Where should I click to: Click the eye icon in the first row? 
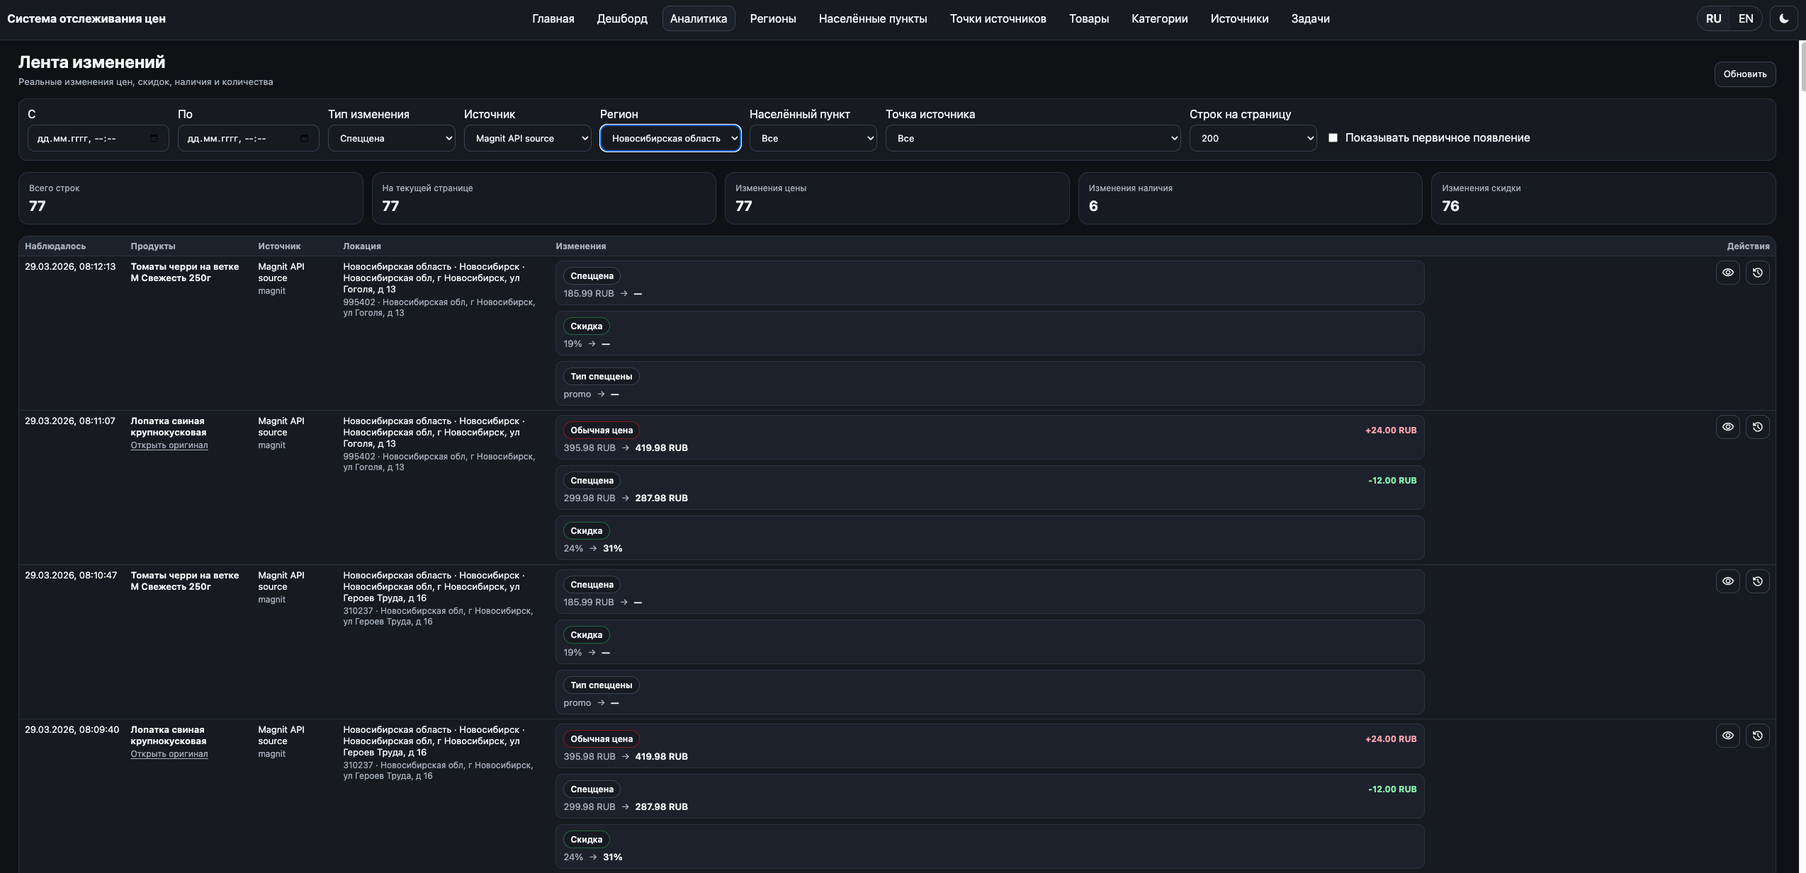(1727, 273)
